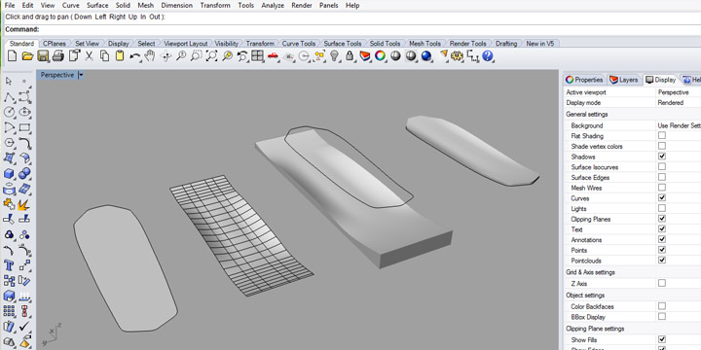Open a file with the folder icon

tap(27, 55)
